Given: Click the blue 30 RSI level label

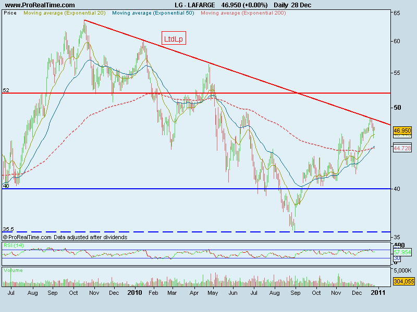Looking at the screenshot, I should coord(397,258).
